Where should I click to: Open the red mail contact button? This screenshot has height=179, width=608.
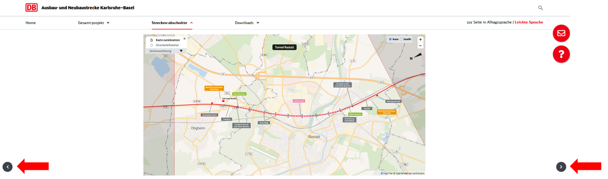pyautogui.click(x=561, y=33)
